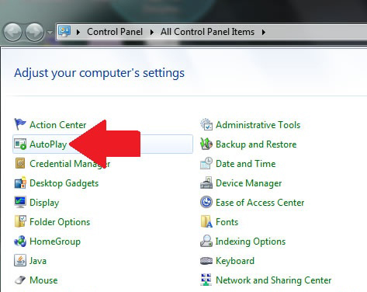Open the Credential Manager safe icon

(20, 163)
